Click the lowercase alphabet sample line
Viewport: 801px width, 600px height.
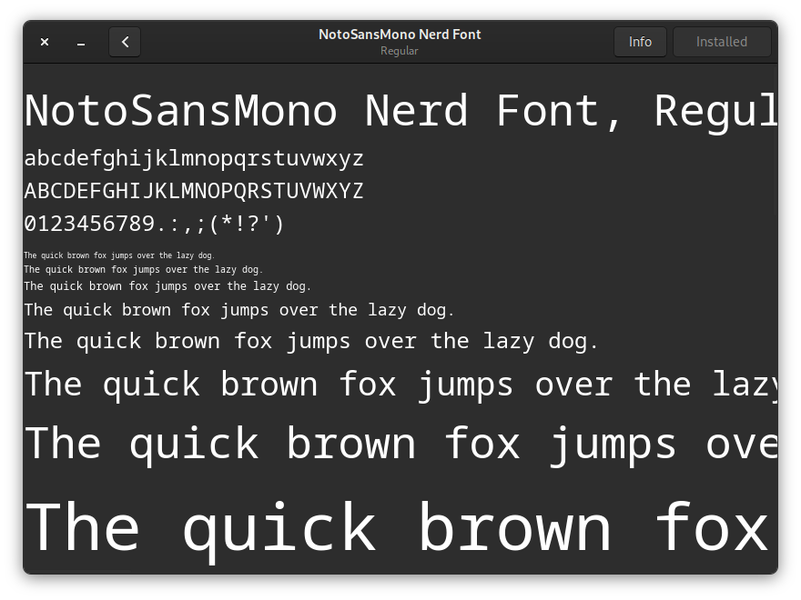(194, 159)
